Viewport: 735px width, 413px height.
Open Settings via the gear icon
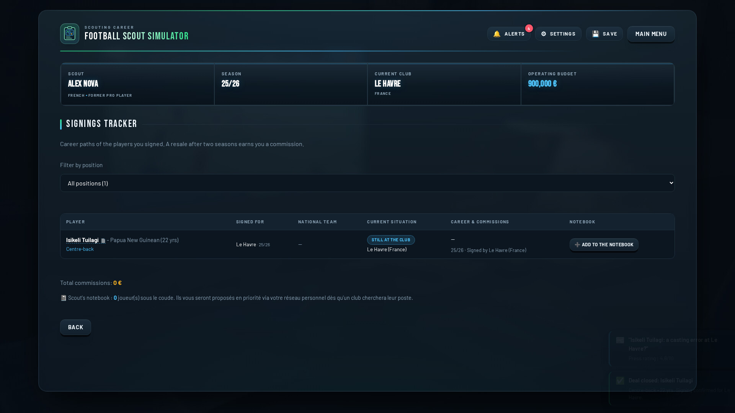544,34
